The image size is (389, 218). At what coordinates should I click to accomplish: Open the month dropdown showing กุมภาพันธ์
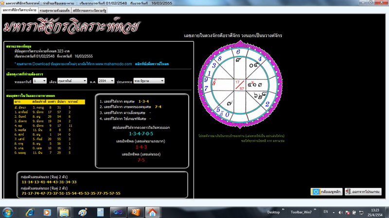coord(72,81)
